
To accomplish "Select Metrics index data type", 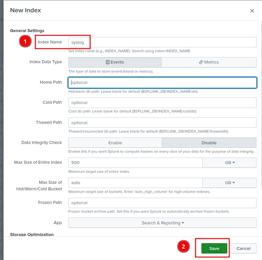I will 209,62.
